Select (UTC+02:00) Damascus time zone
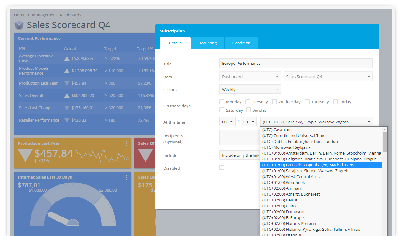 321,212
